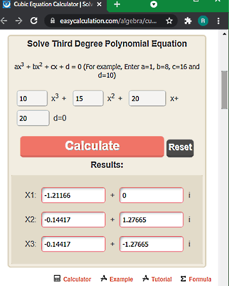Click the browser back arrow
Screen dimensions: 229x286
pyautogui.click(x=4, y=21)
